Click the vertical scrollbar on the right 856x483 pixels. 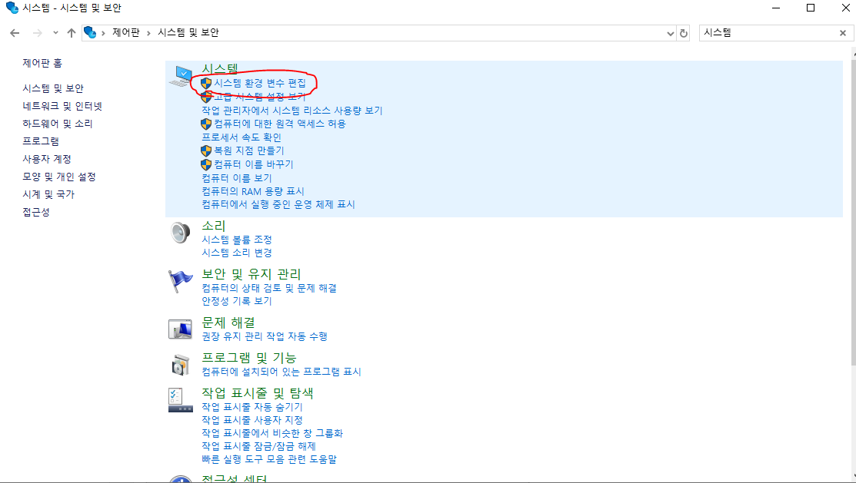(x=853, y=207)
